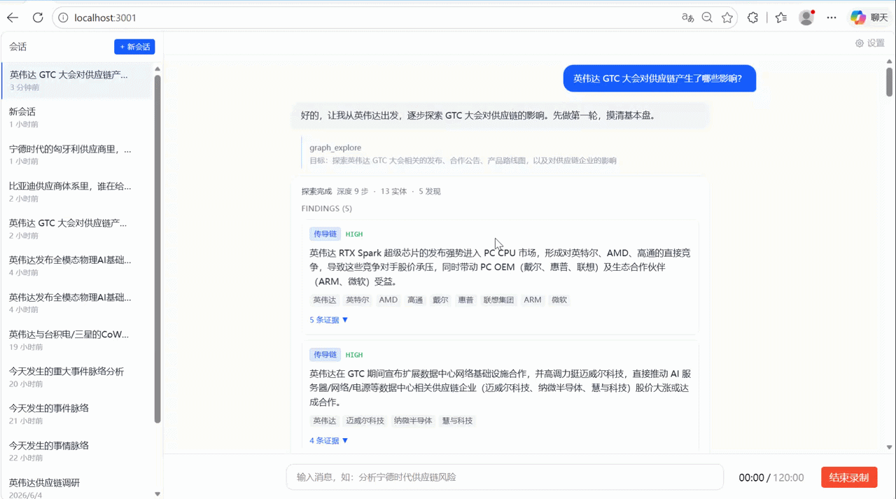Image resolution: width=896 pixels, height=499 pixels.
Task: Open the 英伟达 GTC conversation from 2 小时前
Action: click(76, 229)
